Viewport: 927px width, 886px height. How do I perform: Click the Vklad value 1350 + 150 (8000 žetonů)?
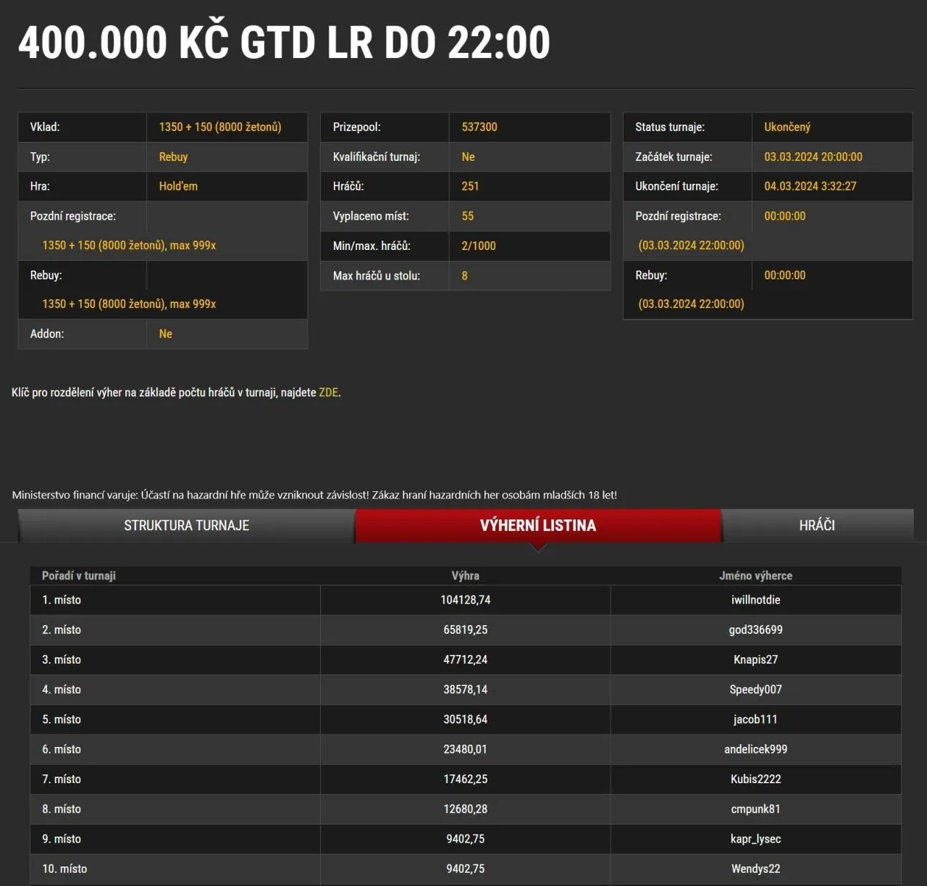(220, 127)
